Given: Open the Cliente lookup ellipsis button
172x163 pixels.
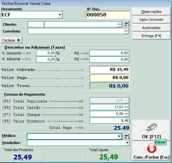Looking at the screenshot, I should [x=119, y=24].
